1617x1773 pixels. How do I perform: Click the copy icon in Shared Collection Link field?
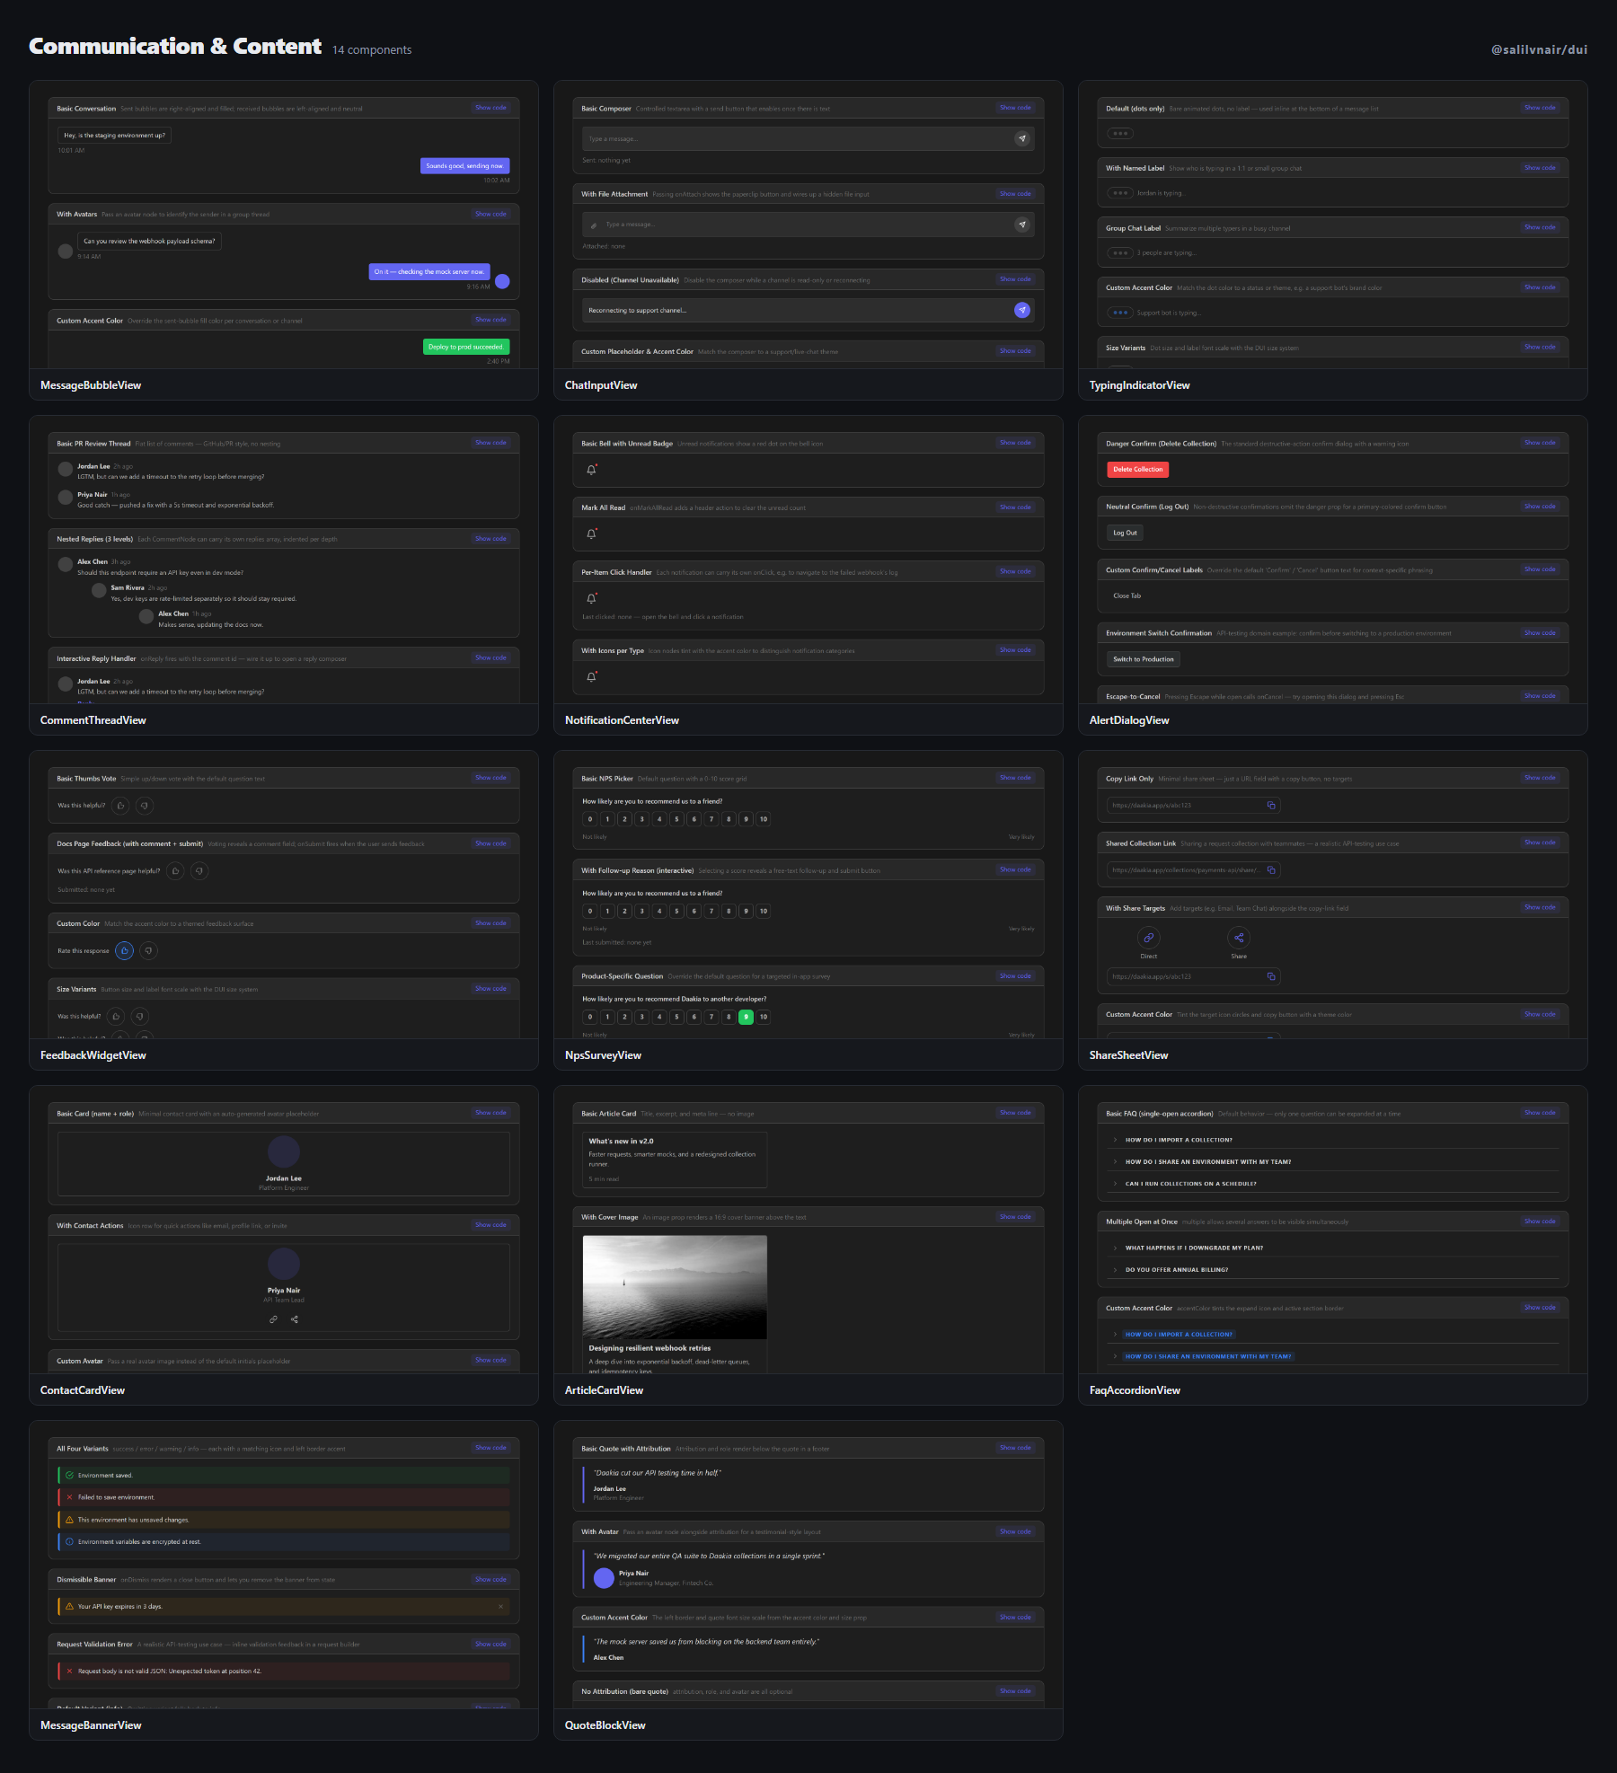[x=1271, y=870]
